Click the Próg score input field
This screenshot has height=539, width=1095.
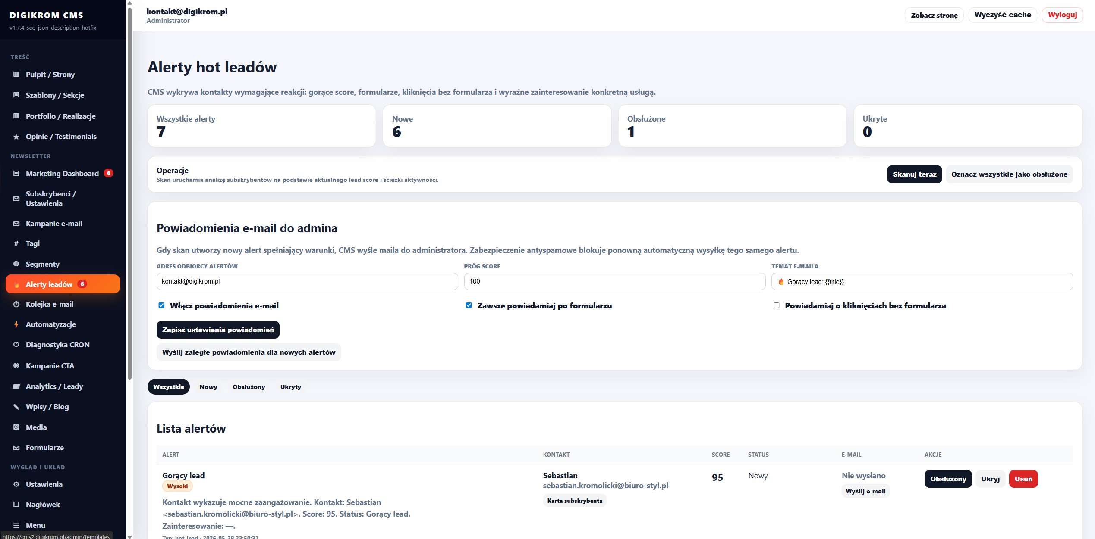coord(614,281)
